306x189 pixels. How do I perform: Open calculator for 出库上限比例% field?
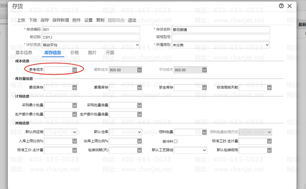click(x=139, y=141)
